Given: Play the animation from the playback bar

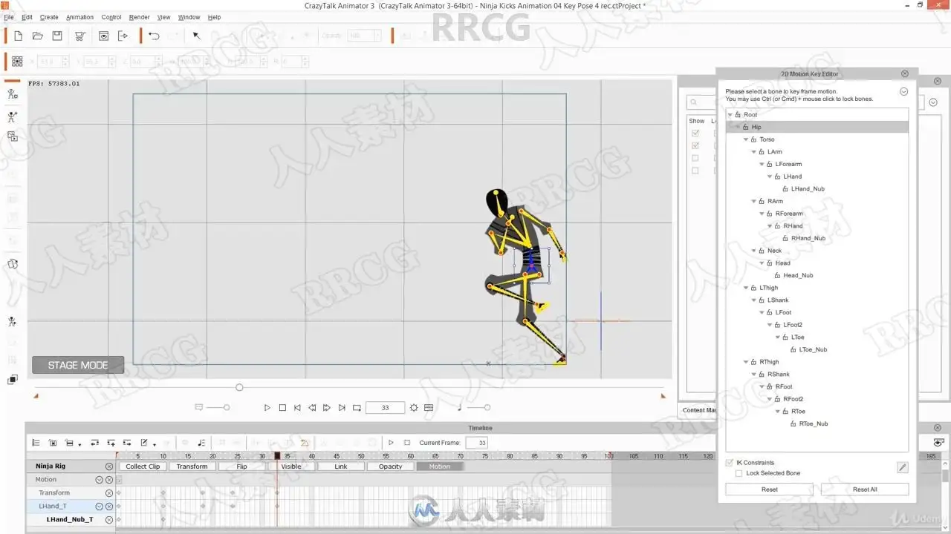Looking at the screenshot, I should (267, 408).
